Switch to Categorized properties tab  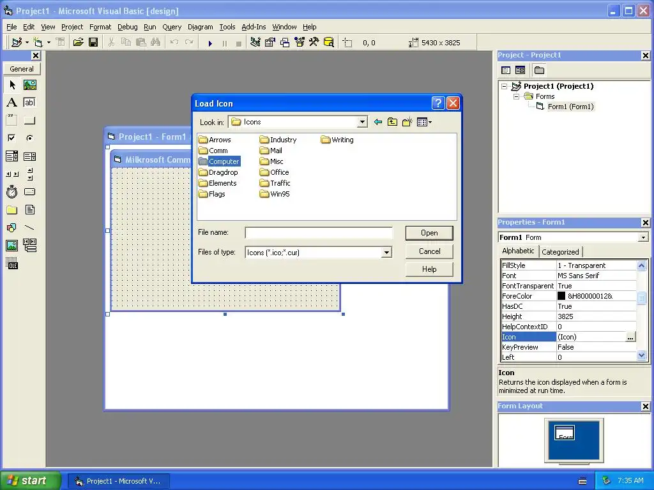point(560,251)
